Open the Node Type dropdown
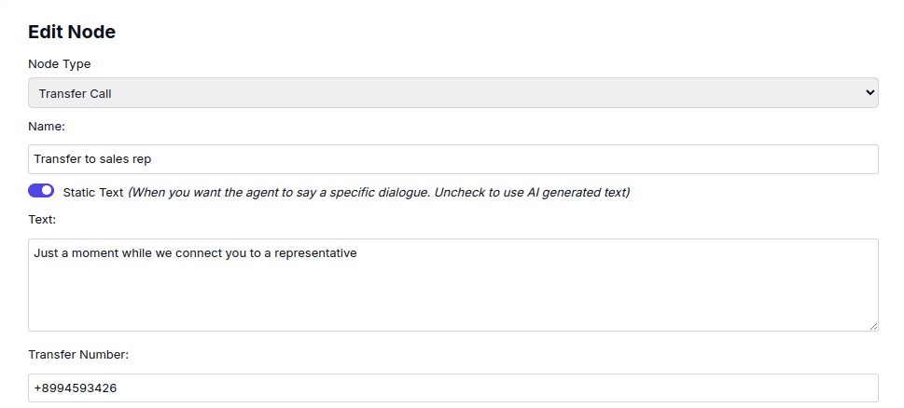The image size is (904, 408). click(452, 93)
